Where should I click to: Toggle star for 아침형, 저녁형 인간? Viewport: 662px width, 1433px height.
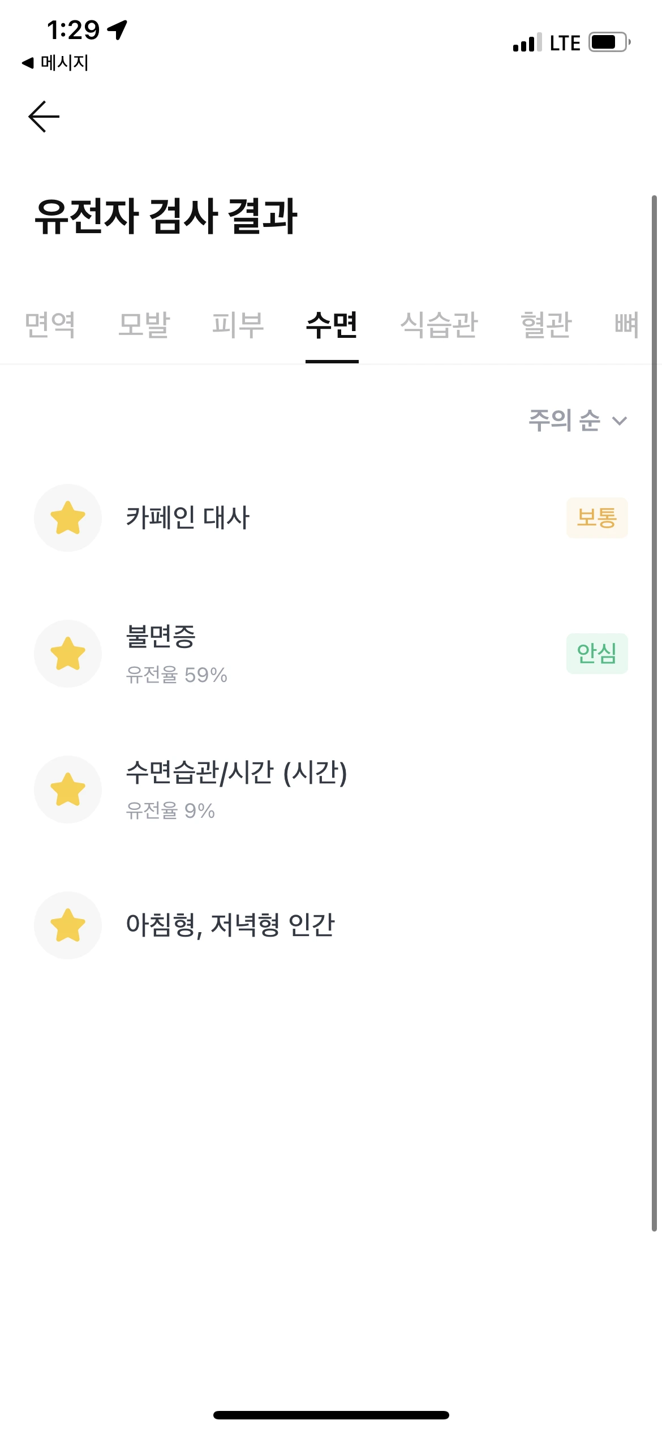68,925
